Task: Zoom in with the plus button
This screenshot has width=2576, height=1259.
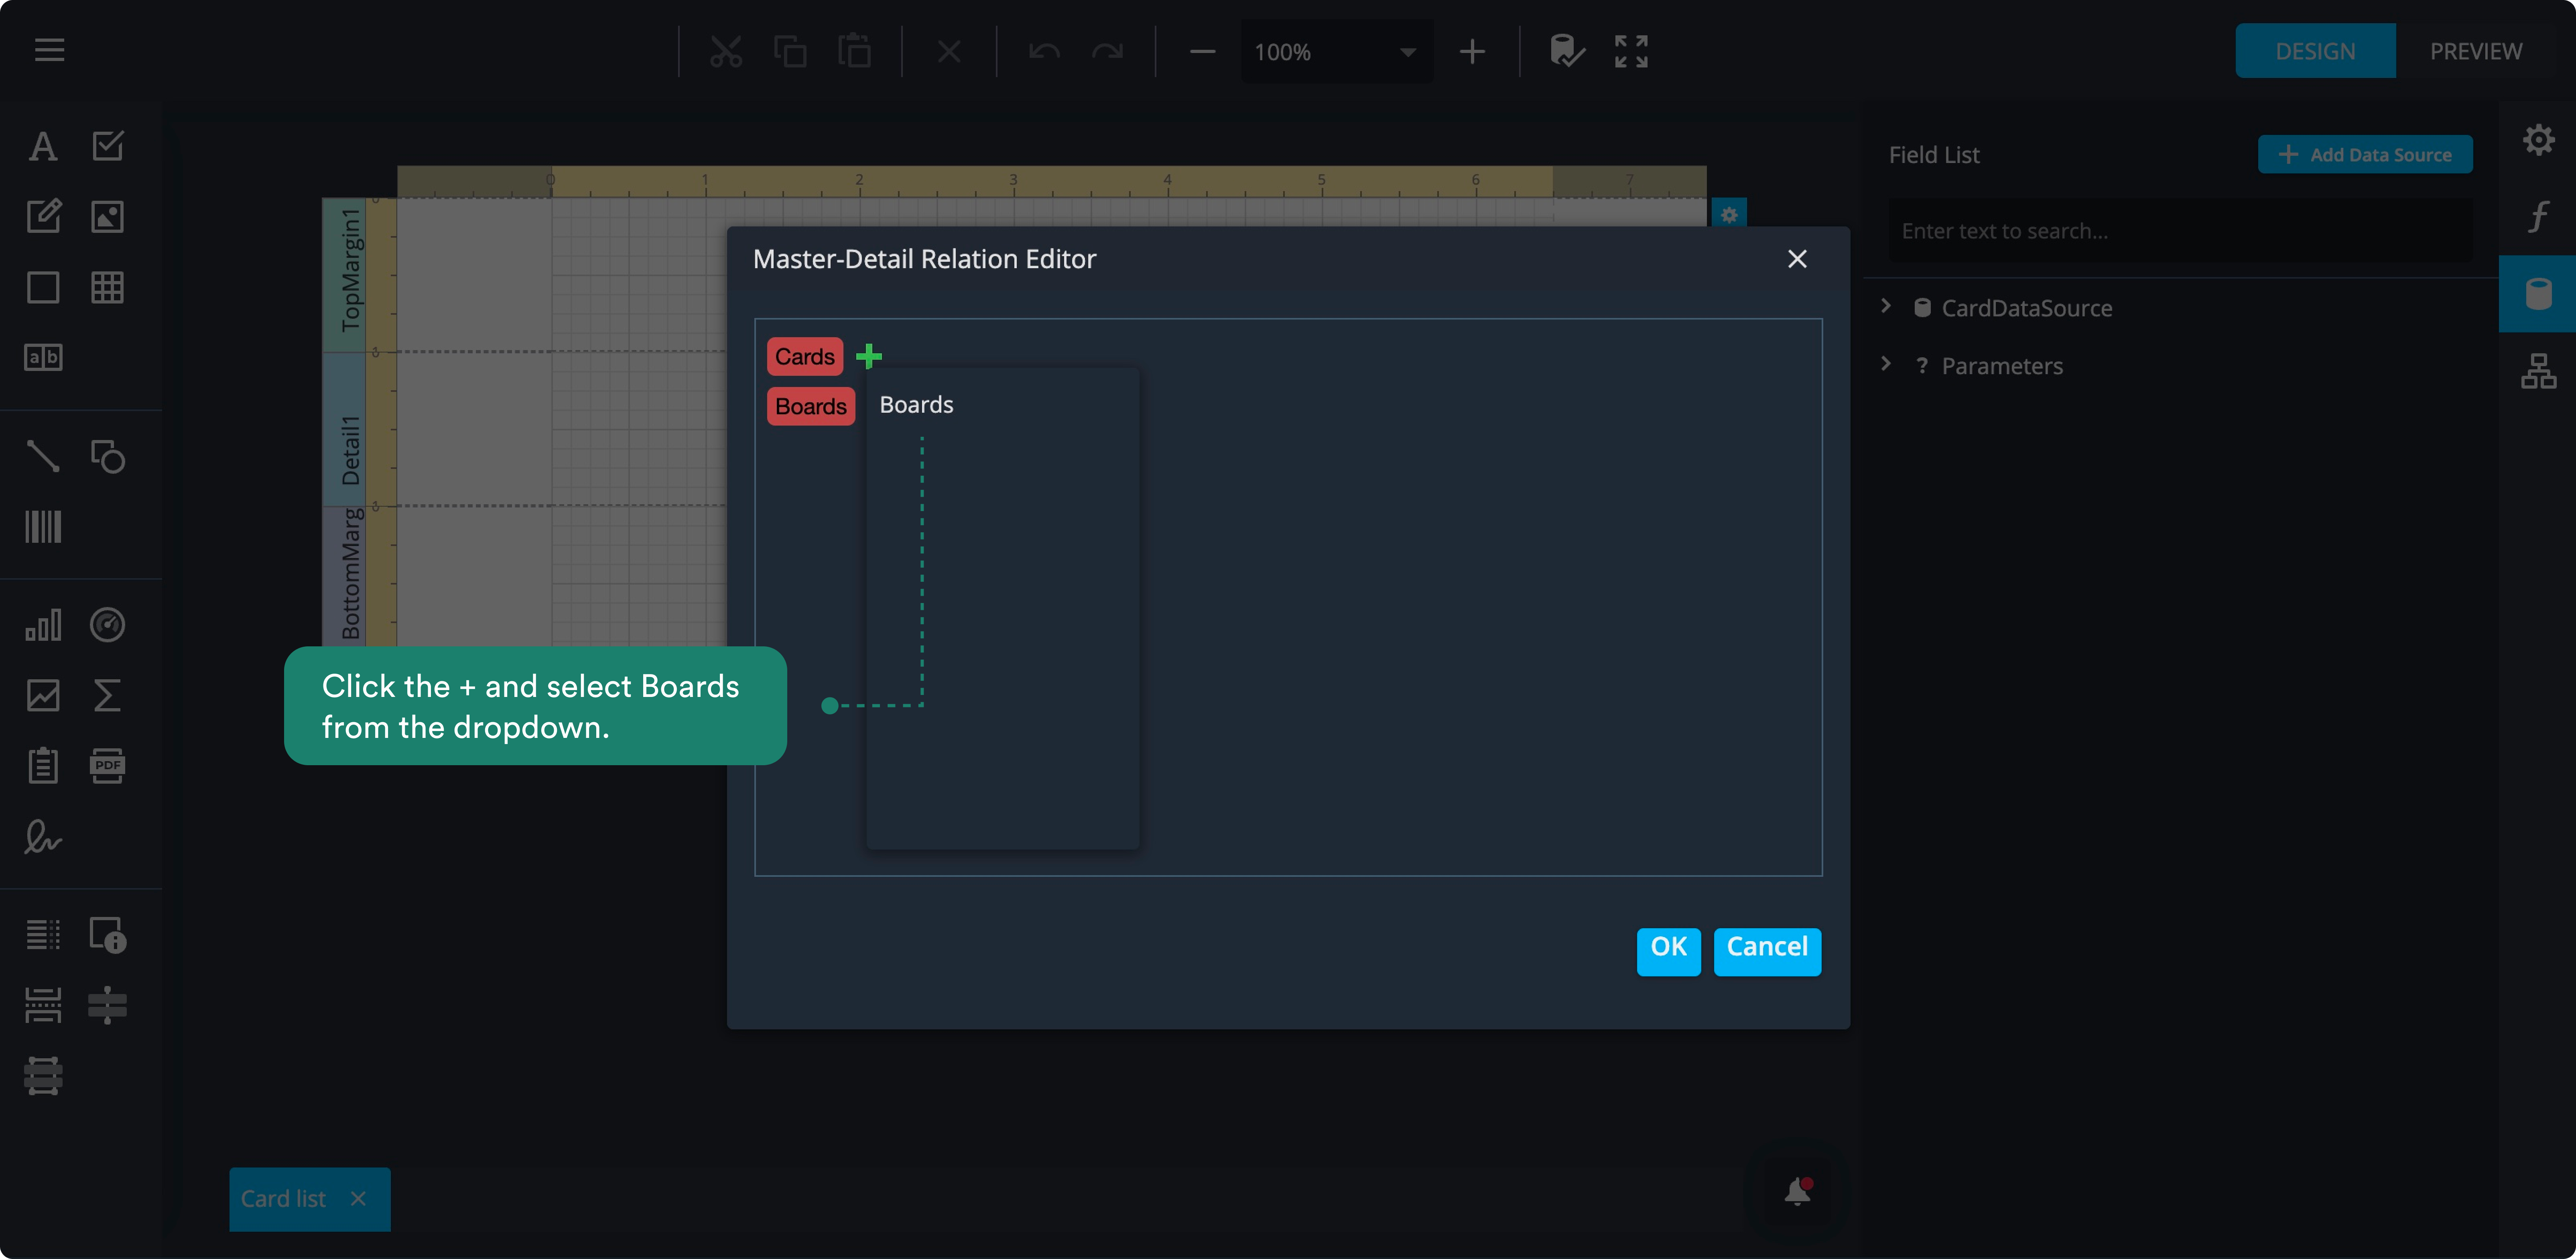Action: click(x=1472, y=51)
